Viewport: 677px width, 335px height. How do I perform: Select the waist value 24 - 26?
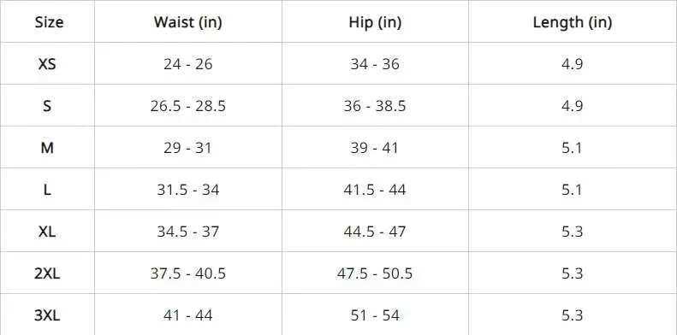[187, 64]
